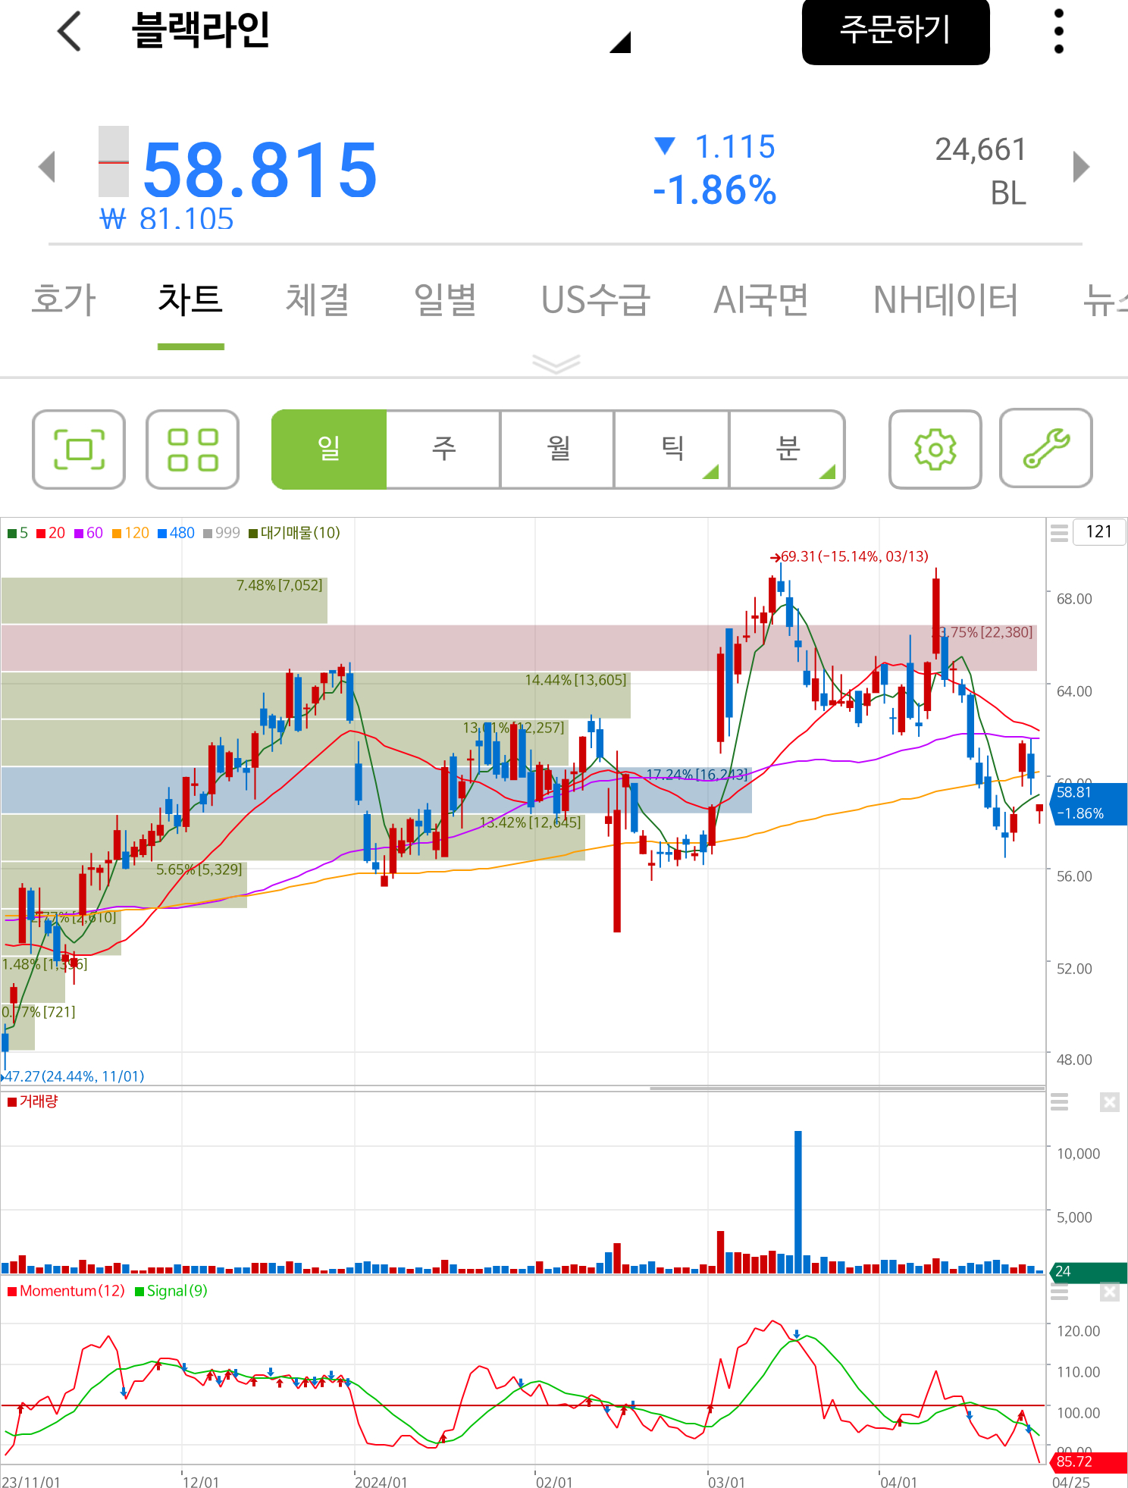The image size is (1128, 1488).
Task: Close the volume indicator panel
Action: pos(1109,1102)
